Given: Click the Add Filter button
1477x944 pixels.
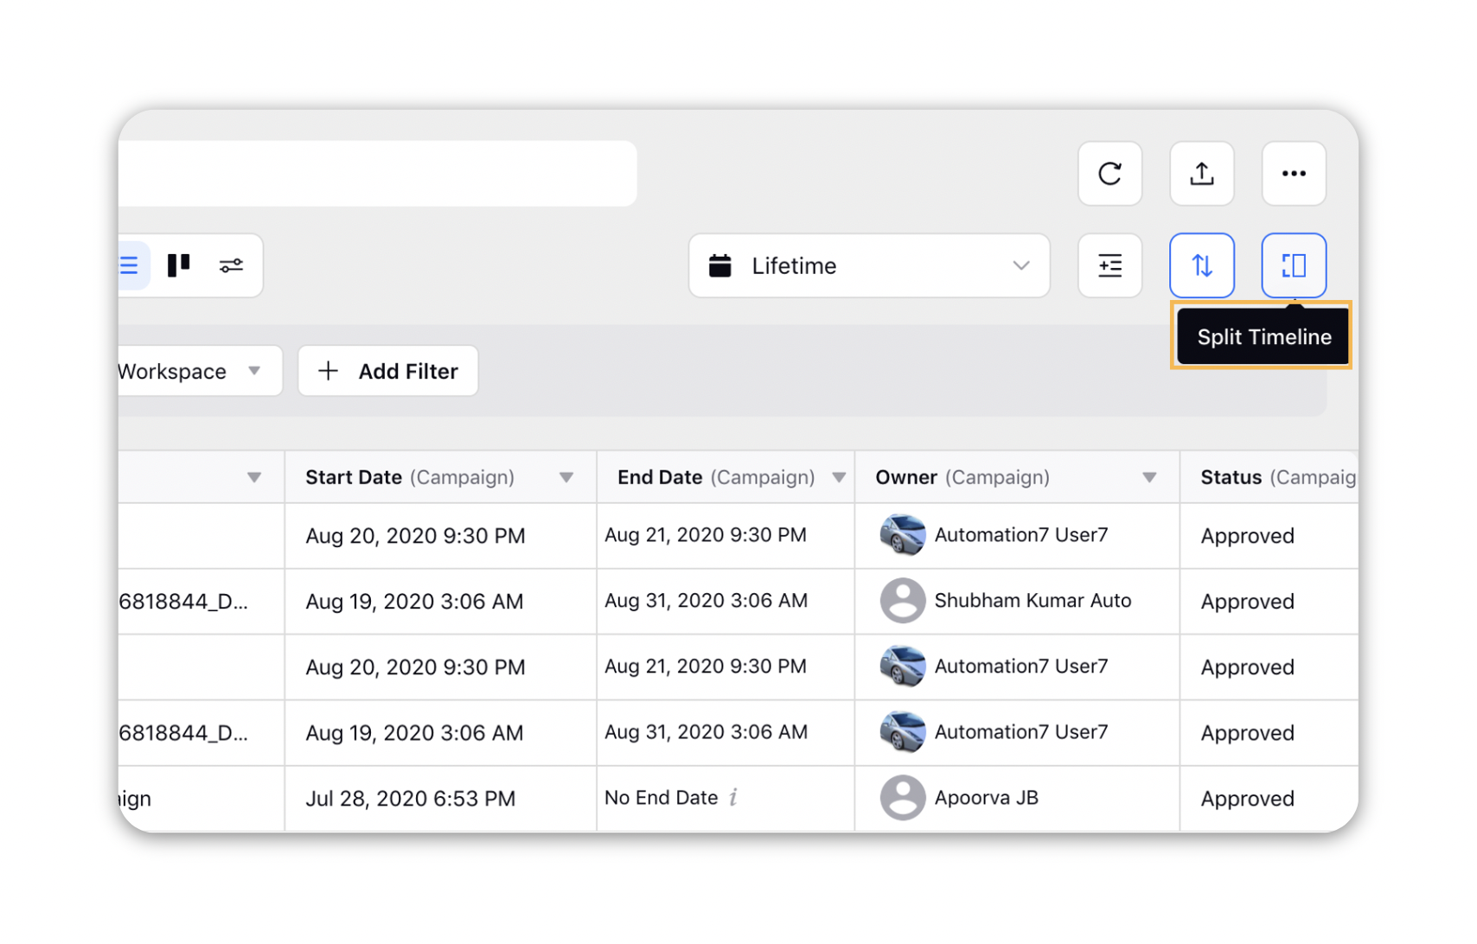Looking at the screenshot, I should click(388, 371).
